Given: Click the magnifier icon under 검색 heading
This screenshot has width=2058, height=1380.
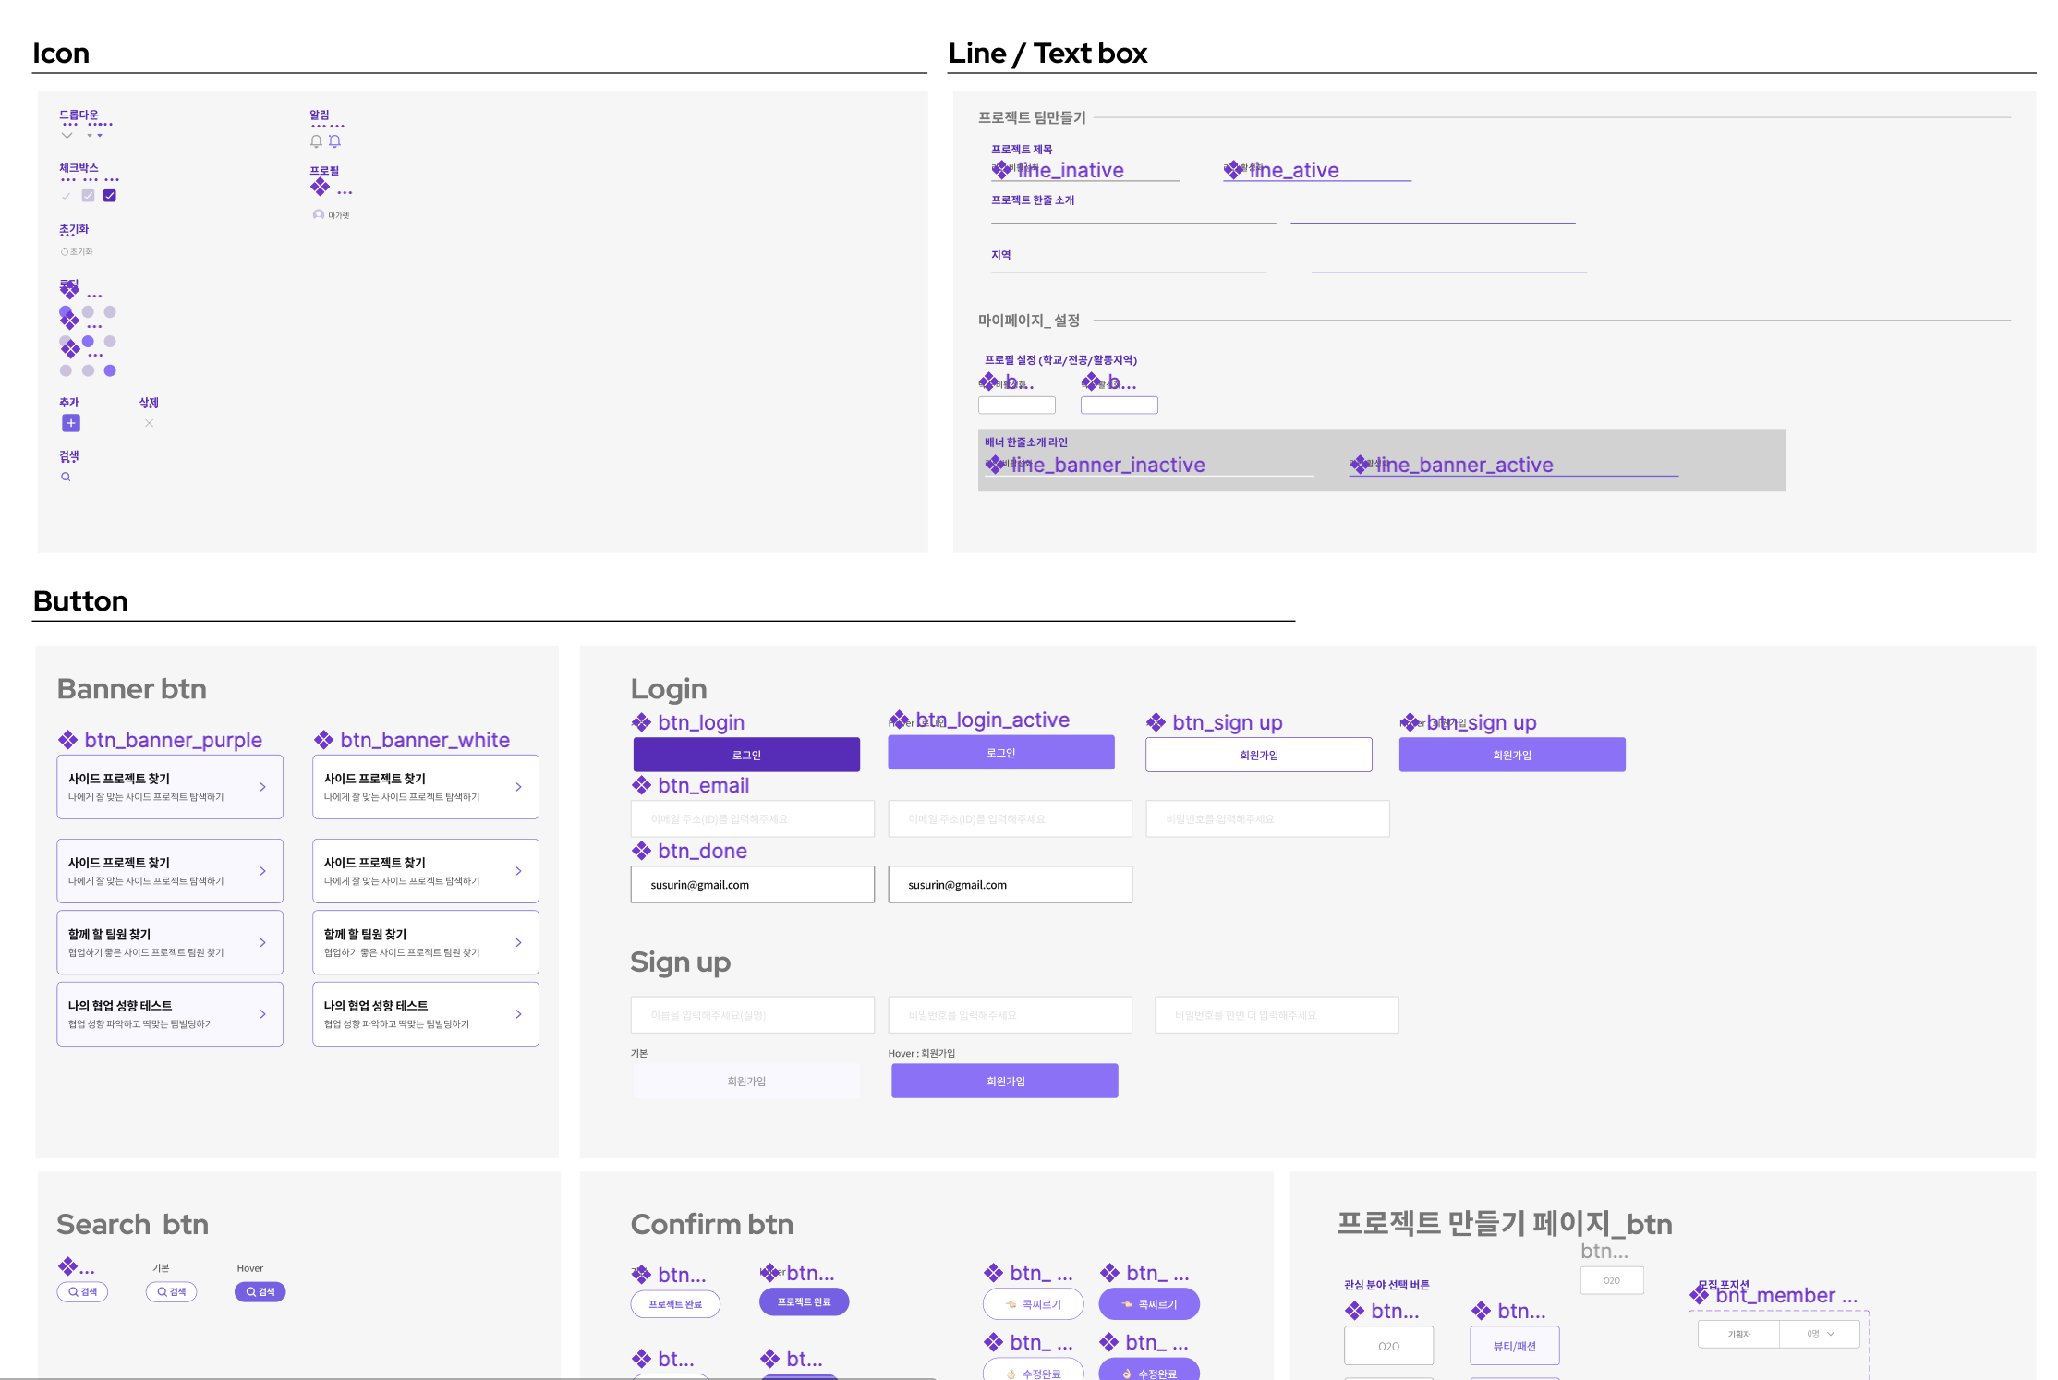Looking at the screenshot, I should tap(66, 477).
